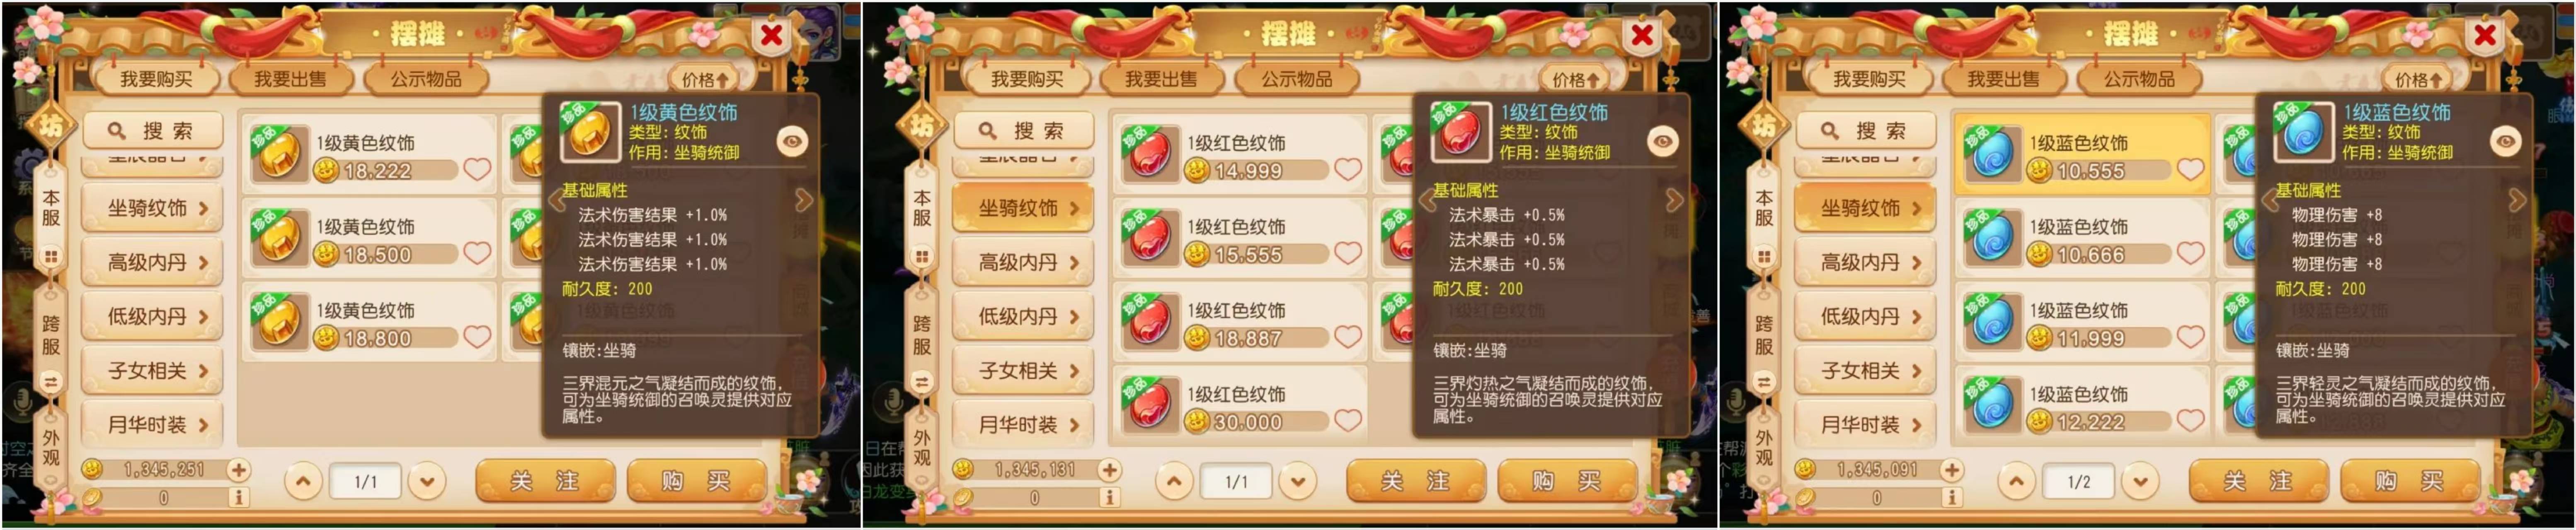Click gold coin icon beside price 14.999
The width and height of the screenshot is (2576, 530).
(1196, 171)
